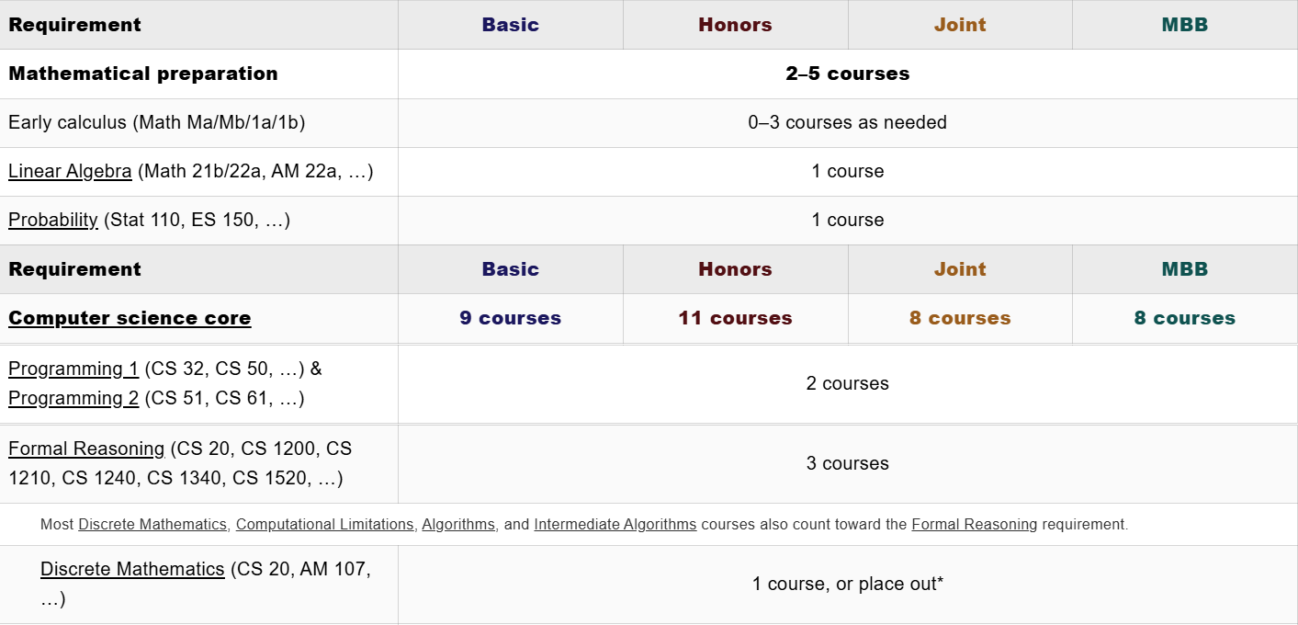Select the green MBB "8 courses" cell

point(1184,319)
